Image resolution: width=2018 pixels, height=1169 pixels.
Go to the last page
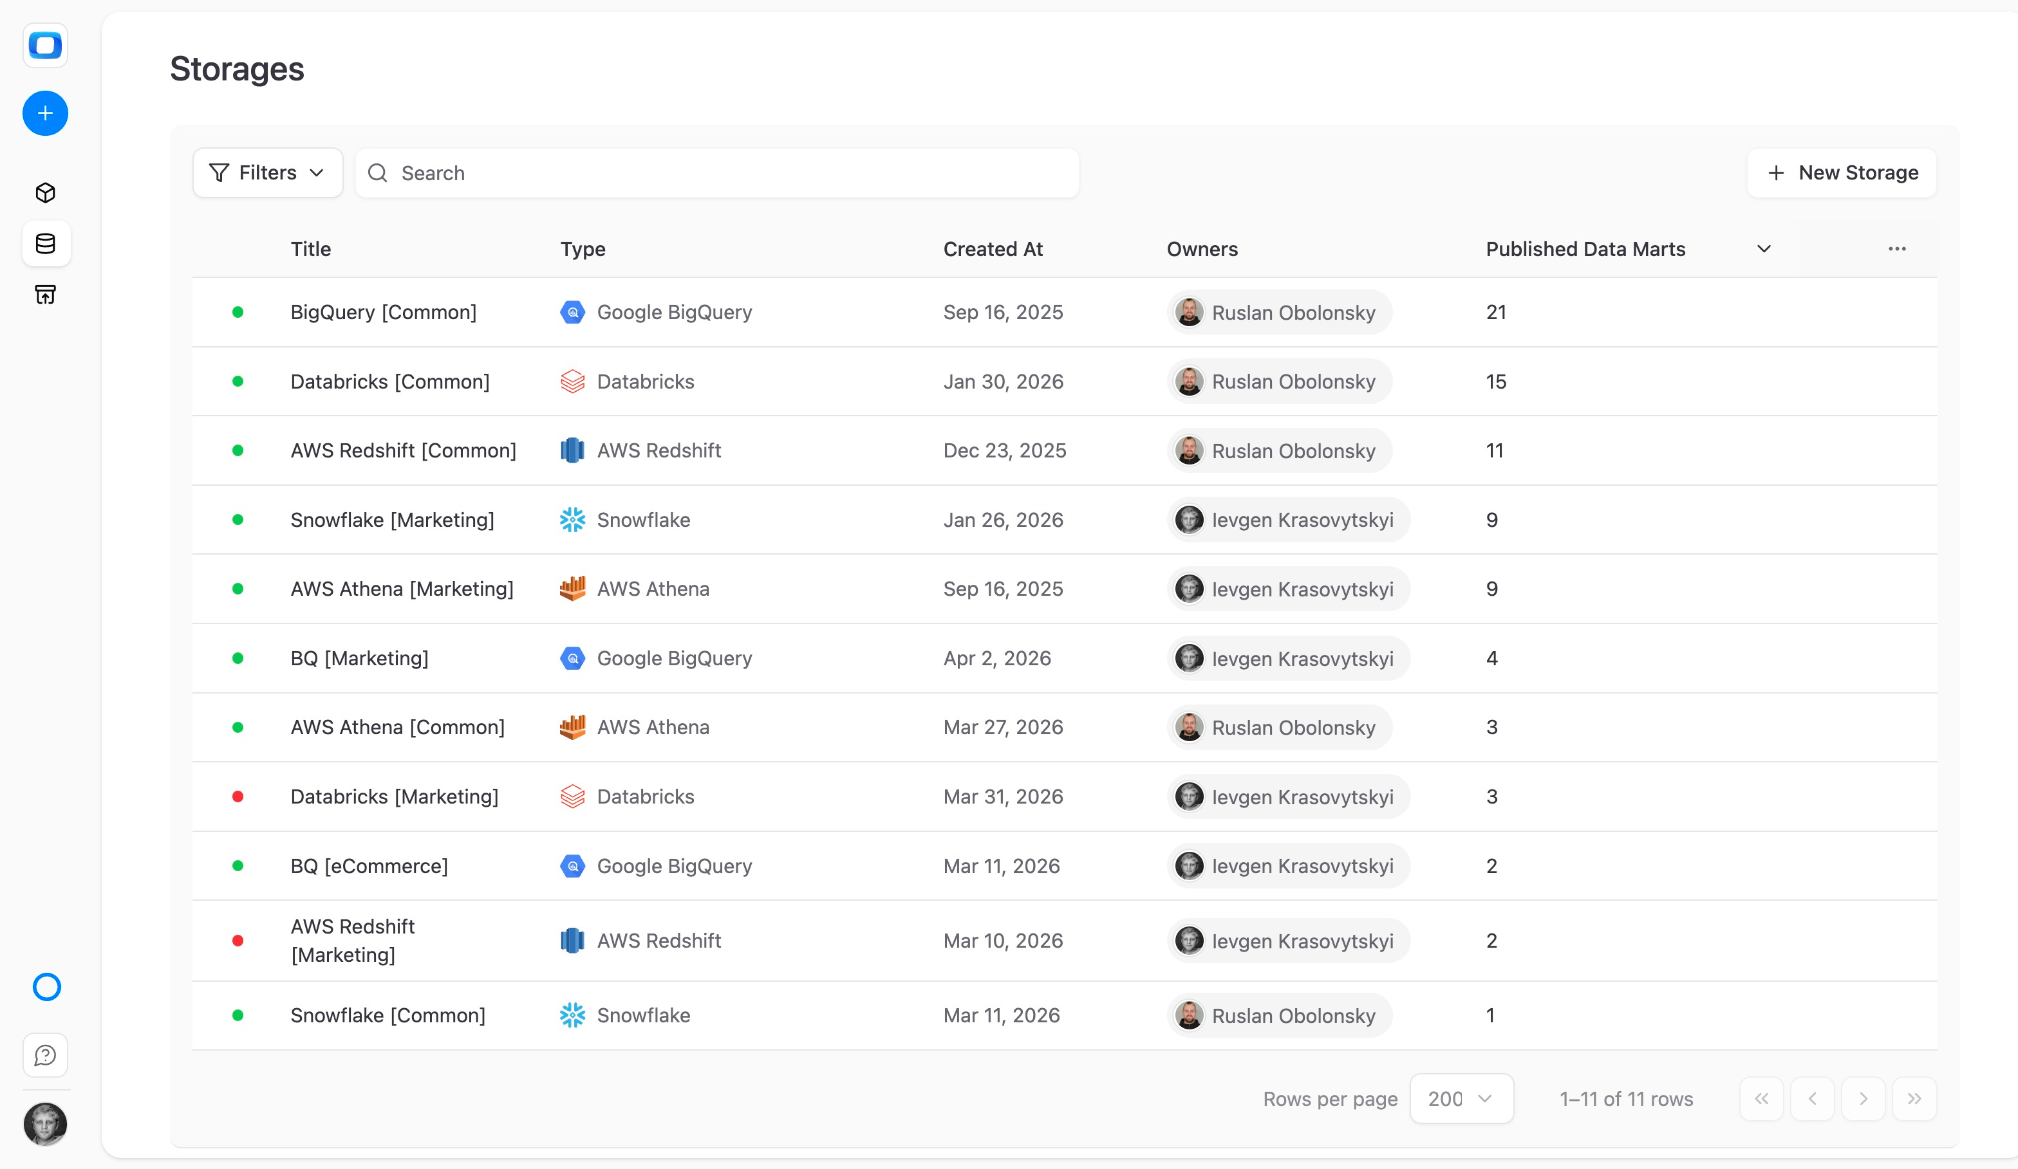1914,1099
